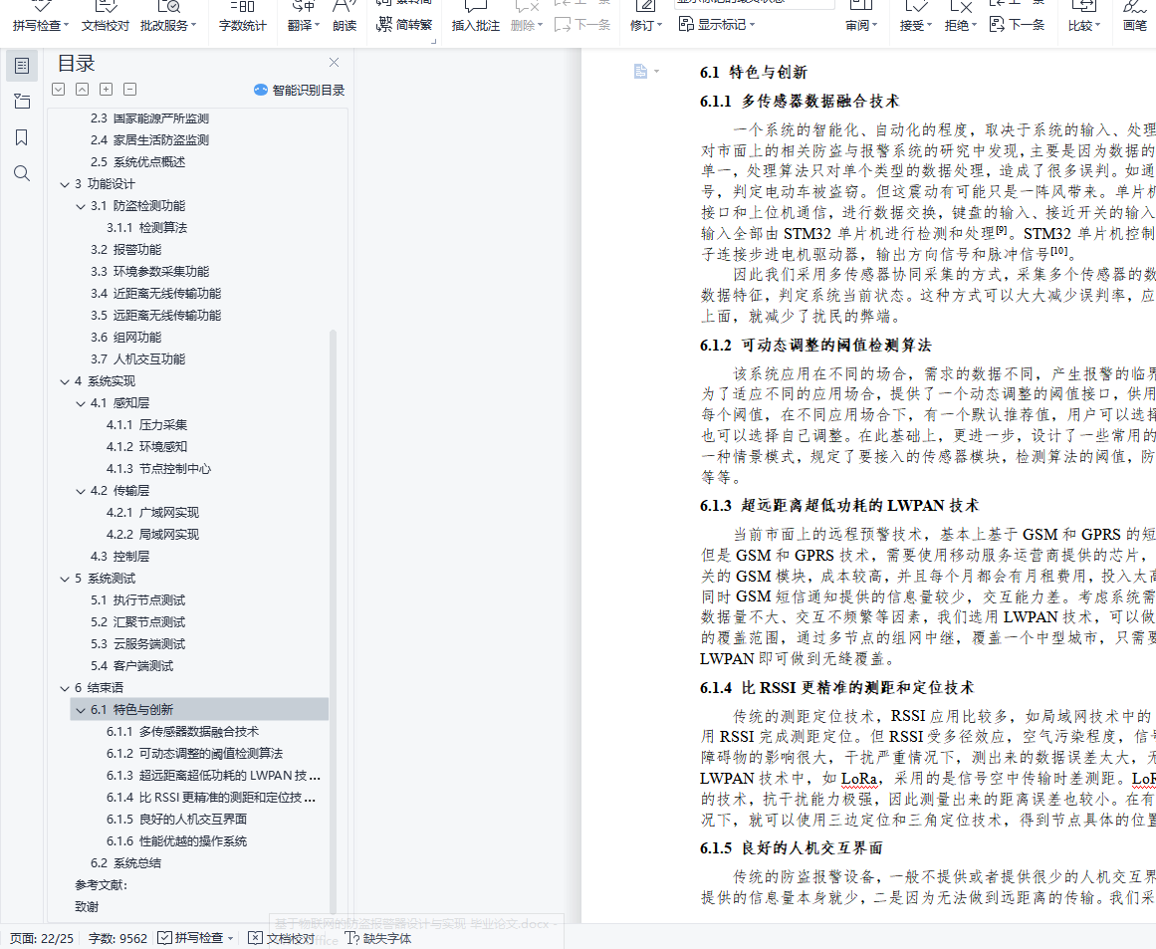Go to '参考文献:' outline entry
Image resolution: width=1156 pixels, height=949 pixels.
tap(101, 885)
